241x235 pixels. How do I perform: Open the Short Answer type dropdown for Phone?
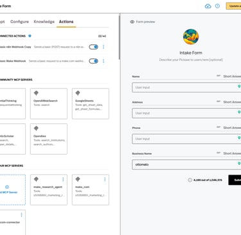(232, 128)
